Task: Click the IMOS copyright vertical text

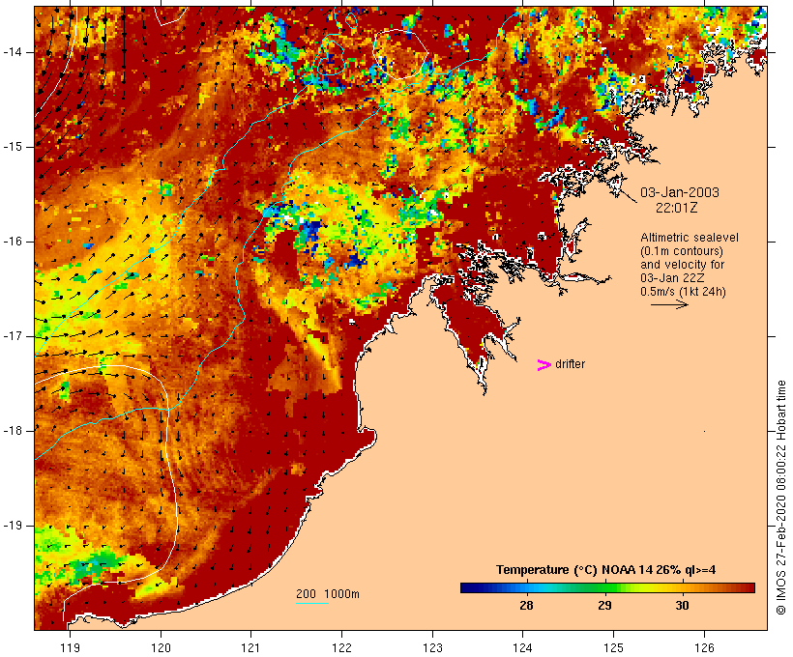Action: (781, 498)
